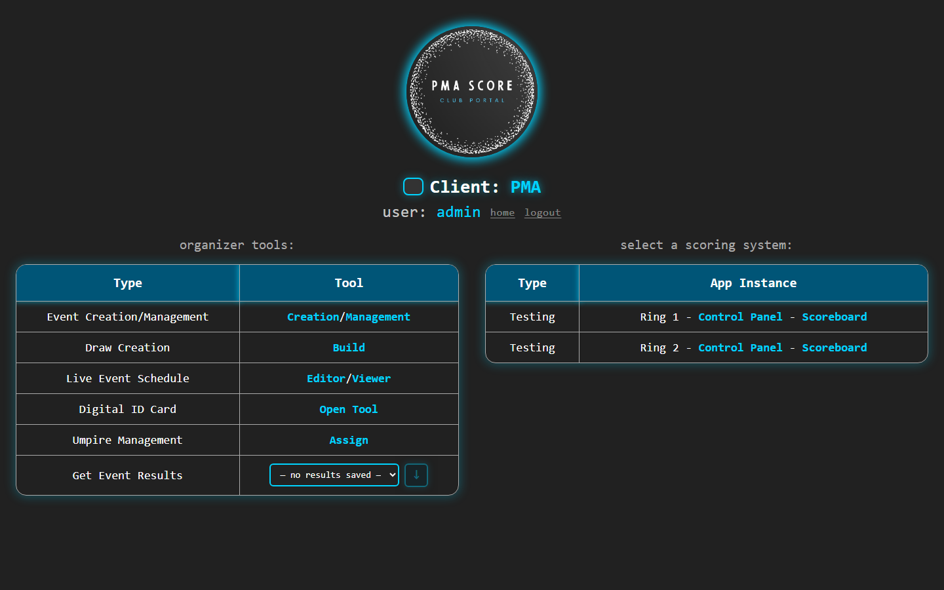Click the 'Tool' column header
The width and height of the screenshot is (944, 590).
349,283
